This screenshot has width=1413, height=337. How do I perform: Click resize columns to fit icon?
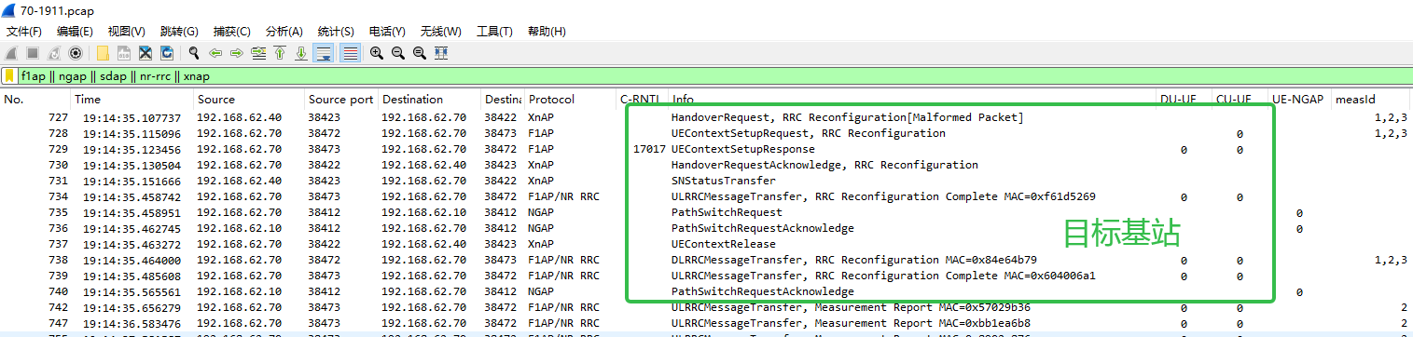(441, 53)
